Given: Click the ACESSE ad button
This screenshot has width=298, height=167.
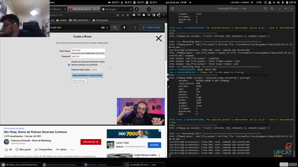Looking at the screenshot, I should tap(154, 145).
